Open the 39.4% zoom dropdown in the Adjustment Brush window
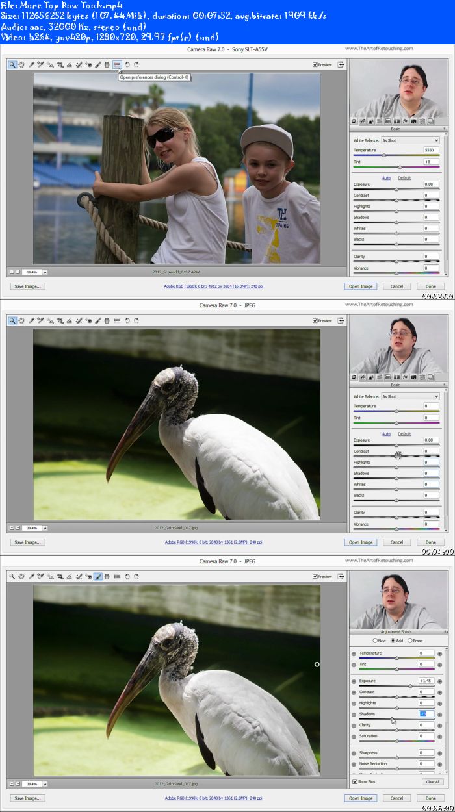Viewport: 455px width, 812px height. click(45, 784)
